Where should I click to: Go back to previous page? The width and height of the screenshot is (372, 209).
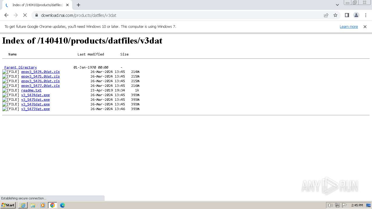pos(6,15)
